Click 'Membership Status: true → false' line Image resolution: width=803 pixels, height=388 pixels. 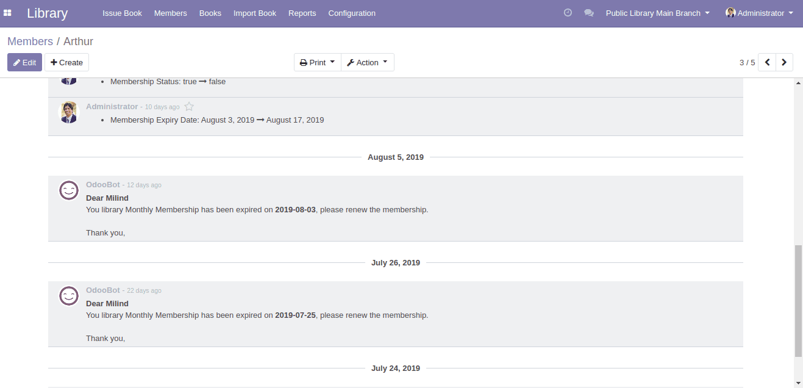pos(168,81)
